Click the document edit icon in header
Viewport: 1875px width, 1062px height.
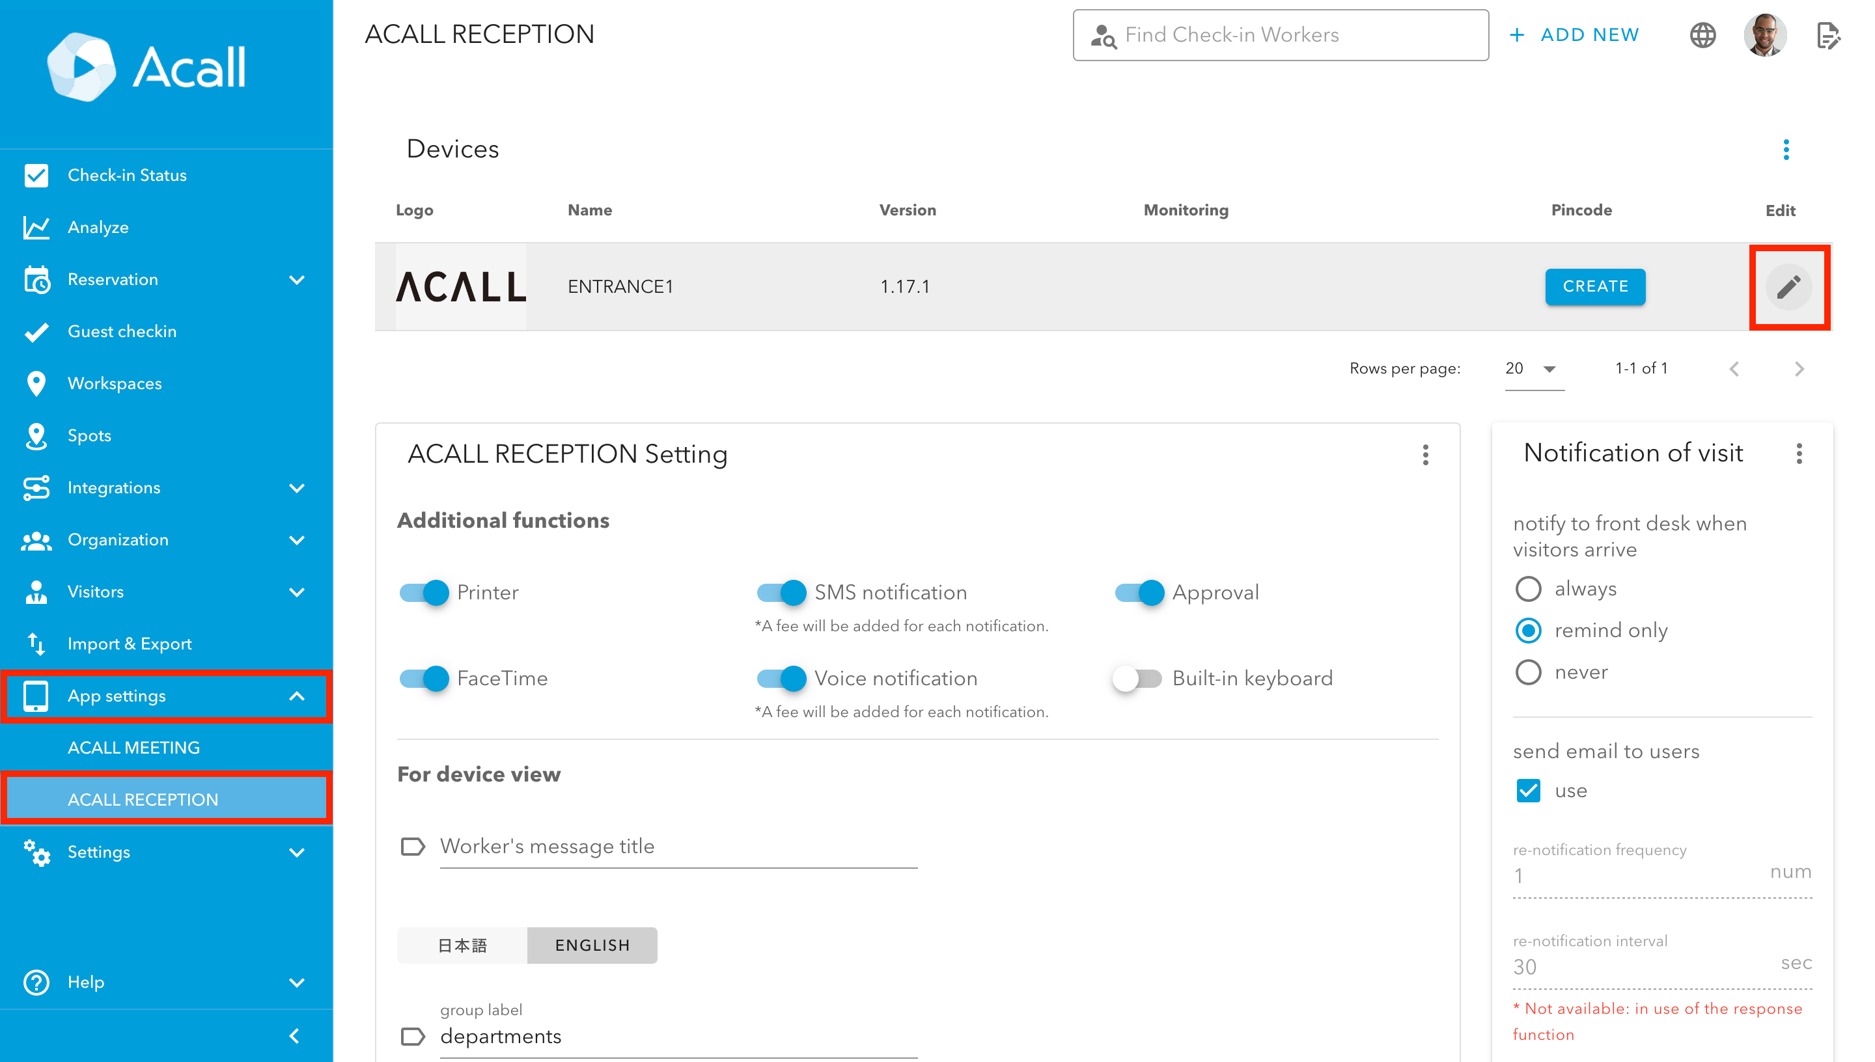[1827, 35]
